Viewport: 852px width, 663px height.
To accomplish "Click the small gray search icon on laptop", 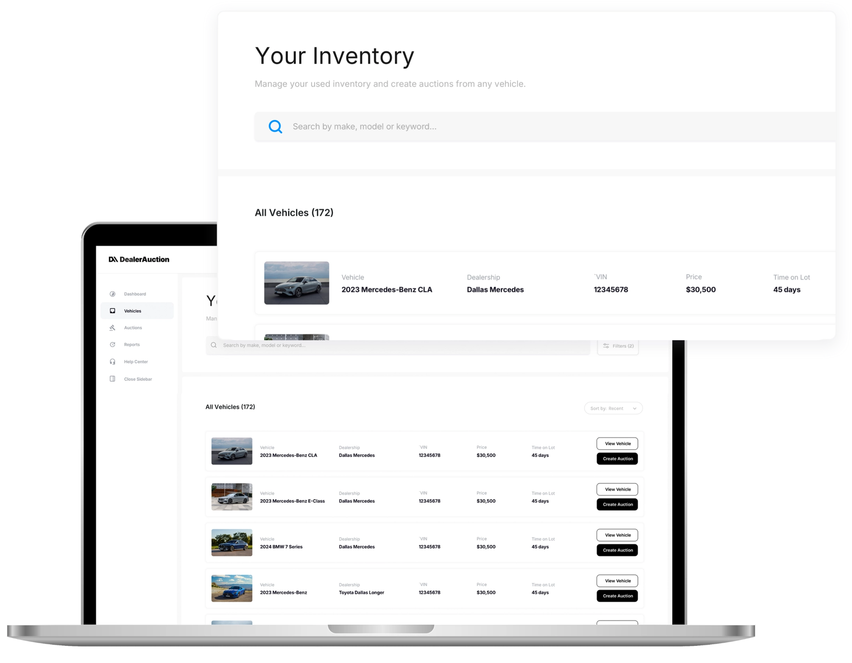I will click(214, 345).
